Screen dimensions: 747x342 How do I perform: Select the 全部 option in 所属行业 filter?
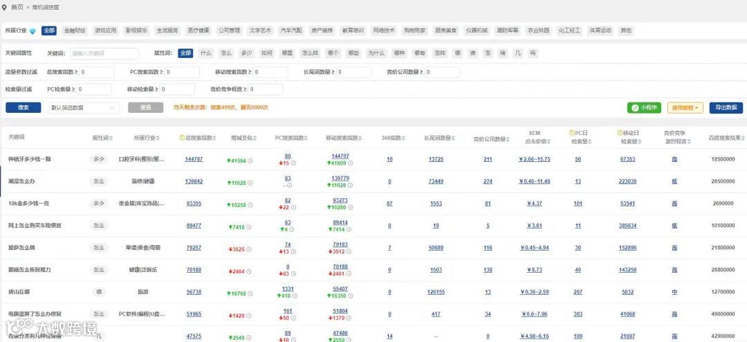pos(49,30)
